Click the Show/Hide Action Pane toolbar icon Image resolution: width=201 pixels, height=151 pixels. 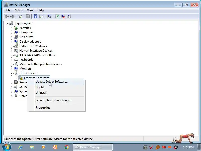41,17
